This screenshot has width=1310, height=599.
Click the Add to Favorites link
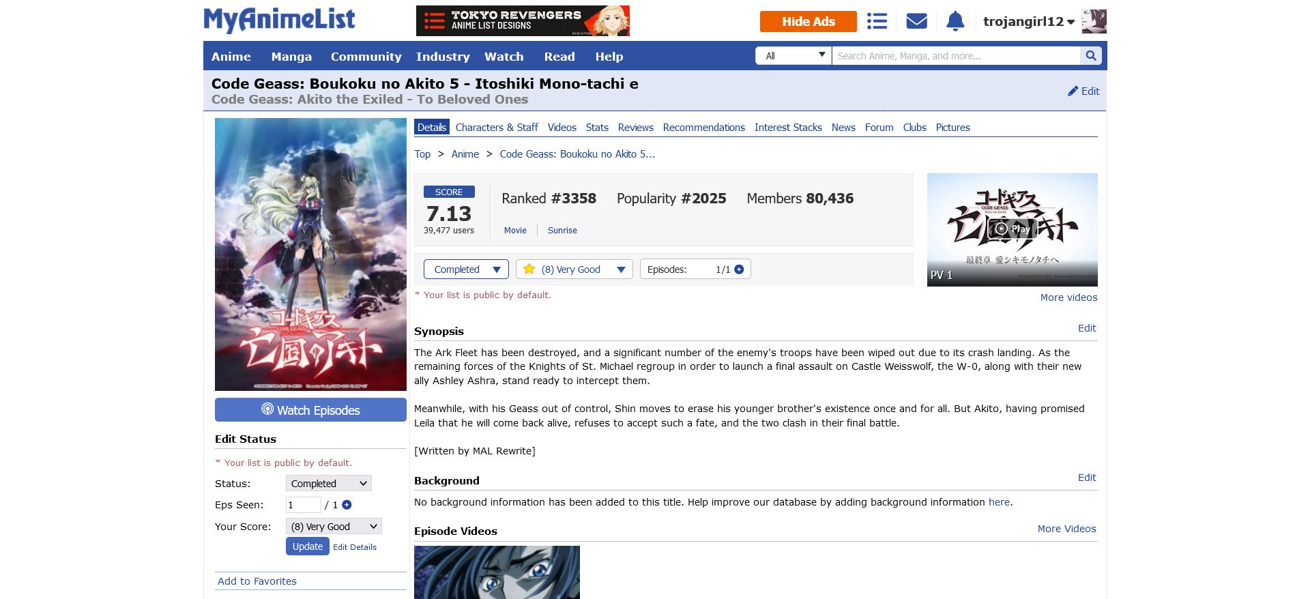pos(257,581)
